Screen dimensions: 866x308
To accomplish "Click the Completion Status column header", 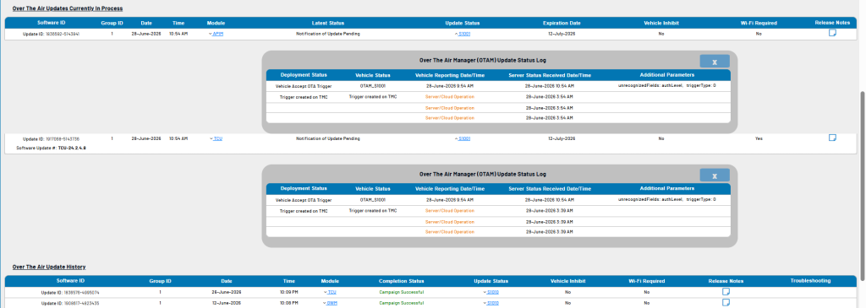I will point(401,281).
